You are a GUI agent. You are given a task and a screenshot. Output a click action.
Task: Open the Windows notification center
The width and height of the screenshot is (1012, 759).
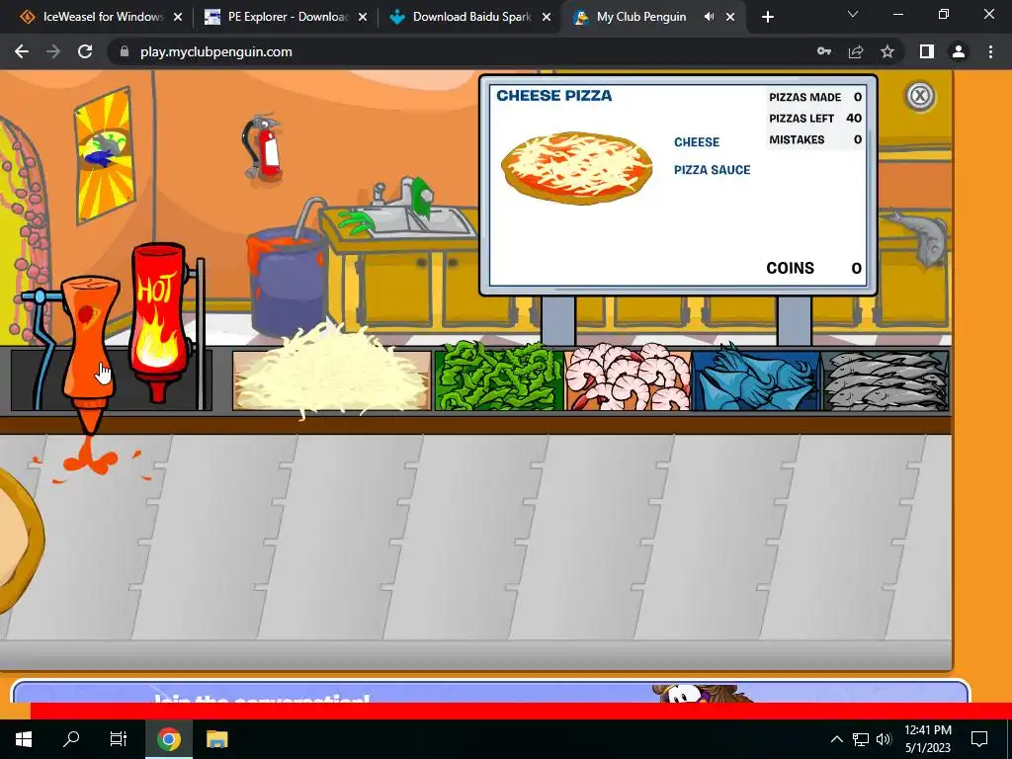click(x=979, y=739)
